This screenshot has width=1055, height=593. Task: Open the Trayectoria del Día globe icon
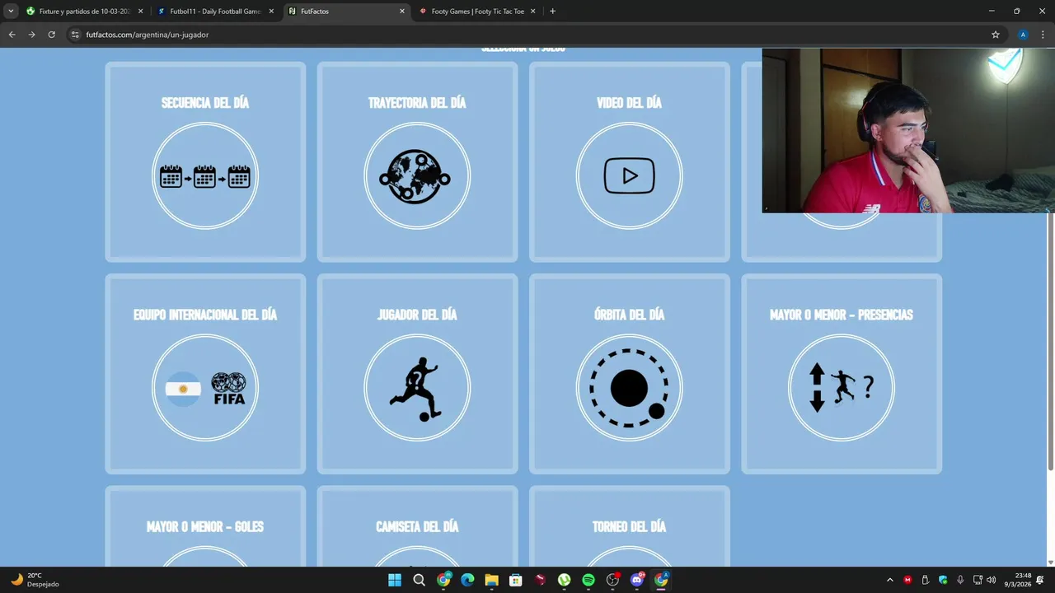coord(417,176)
